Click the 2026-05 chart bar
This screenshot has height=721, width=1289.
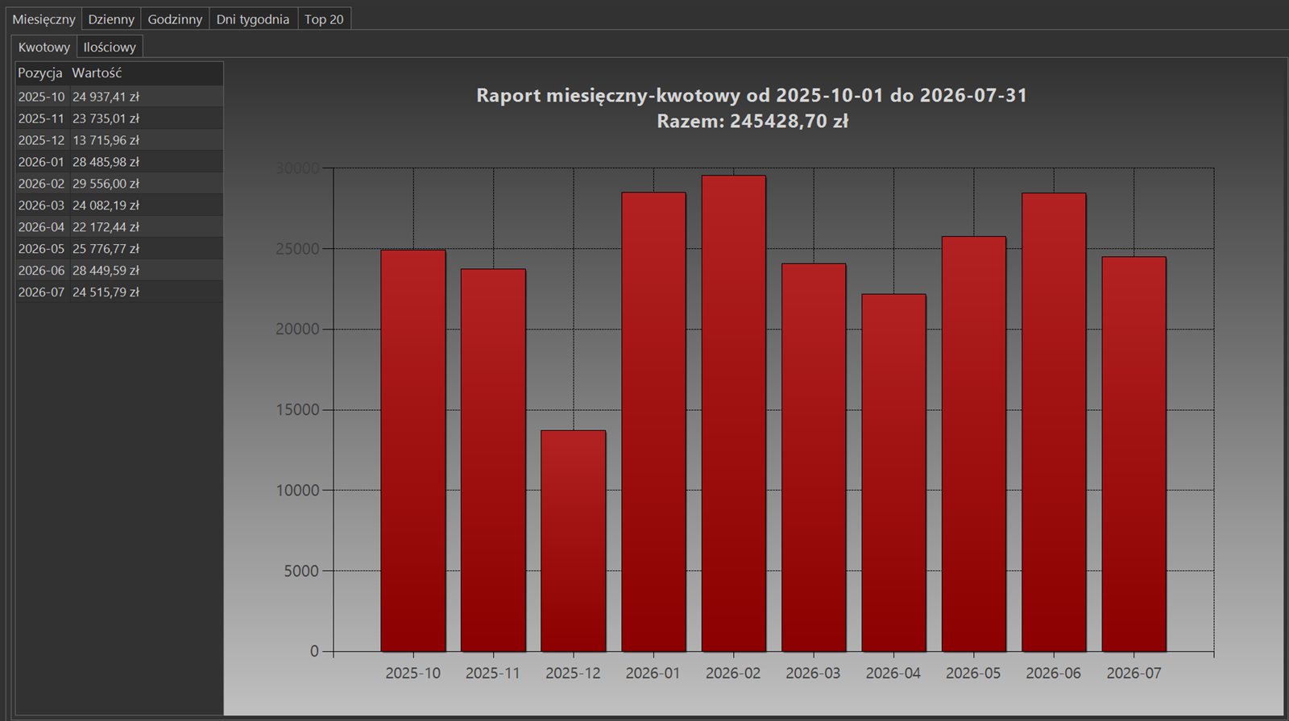click(974, 444)
